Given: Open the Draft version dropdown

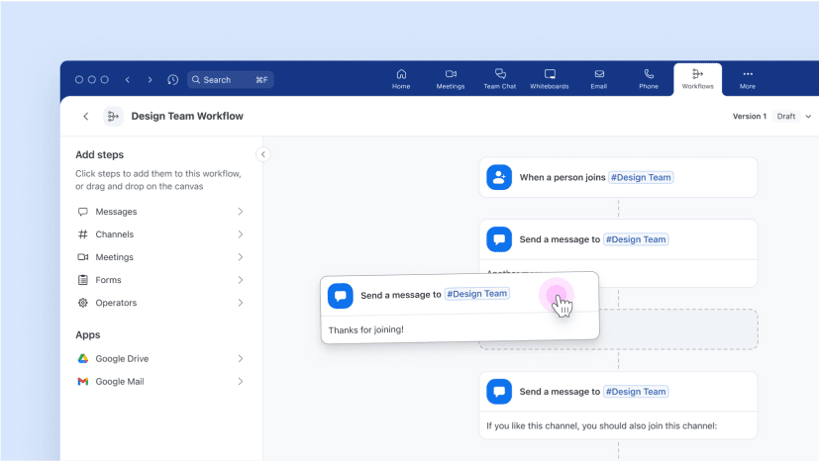Looking at the screenshot, I should pyautogui.click(x=789, y=117).
